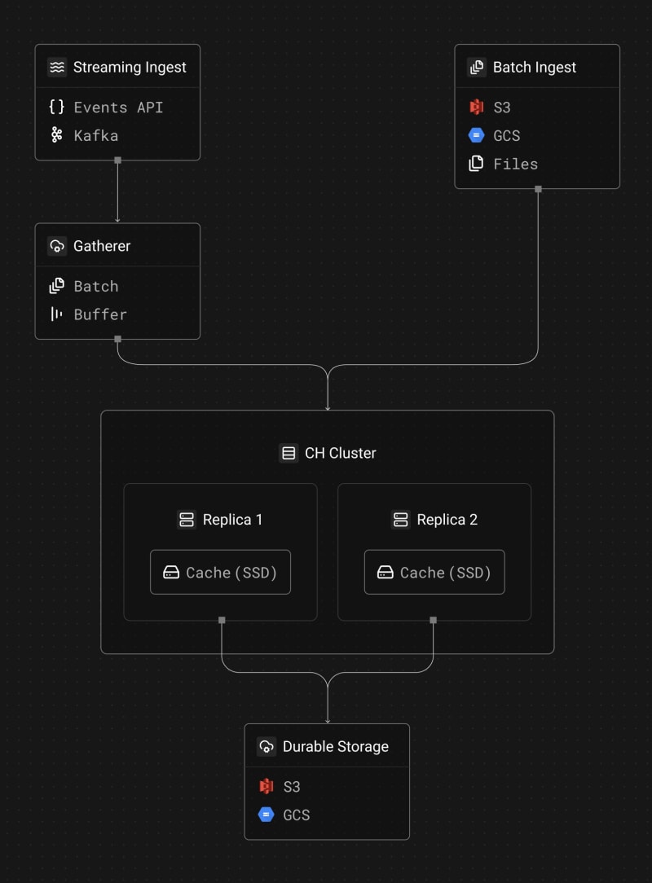This screenshot has height=883, width=652.
Task: Click the S3 entry in Durable Storage
Action: (291, 786)
